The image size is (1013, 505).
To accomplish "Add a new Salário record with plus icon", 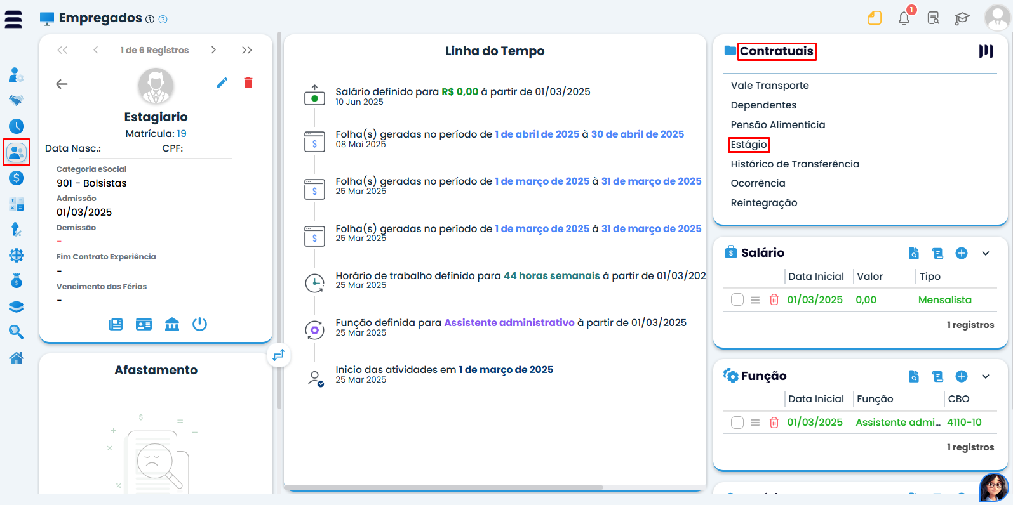I will pyautogui.click(x=962, y=253).
